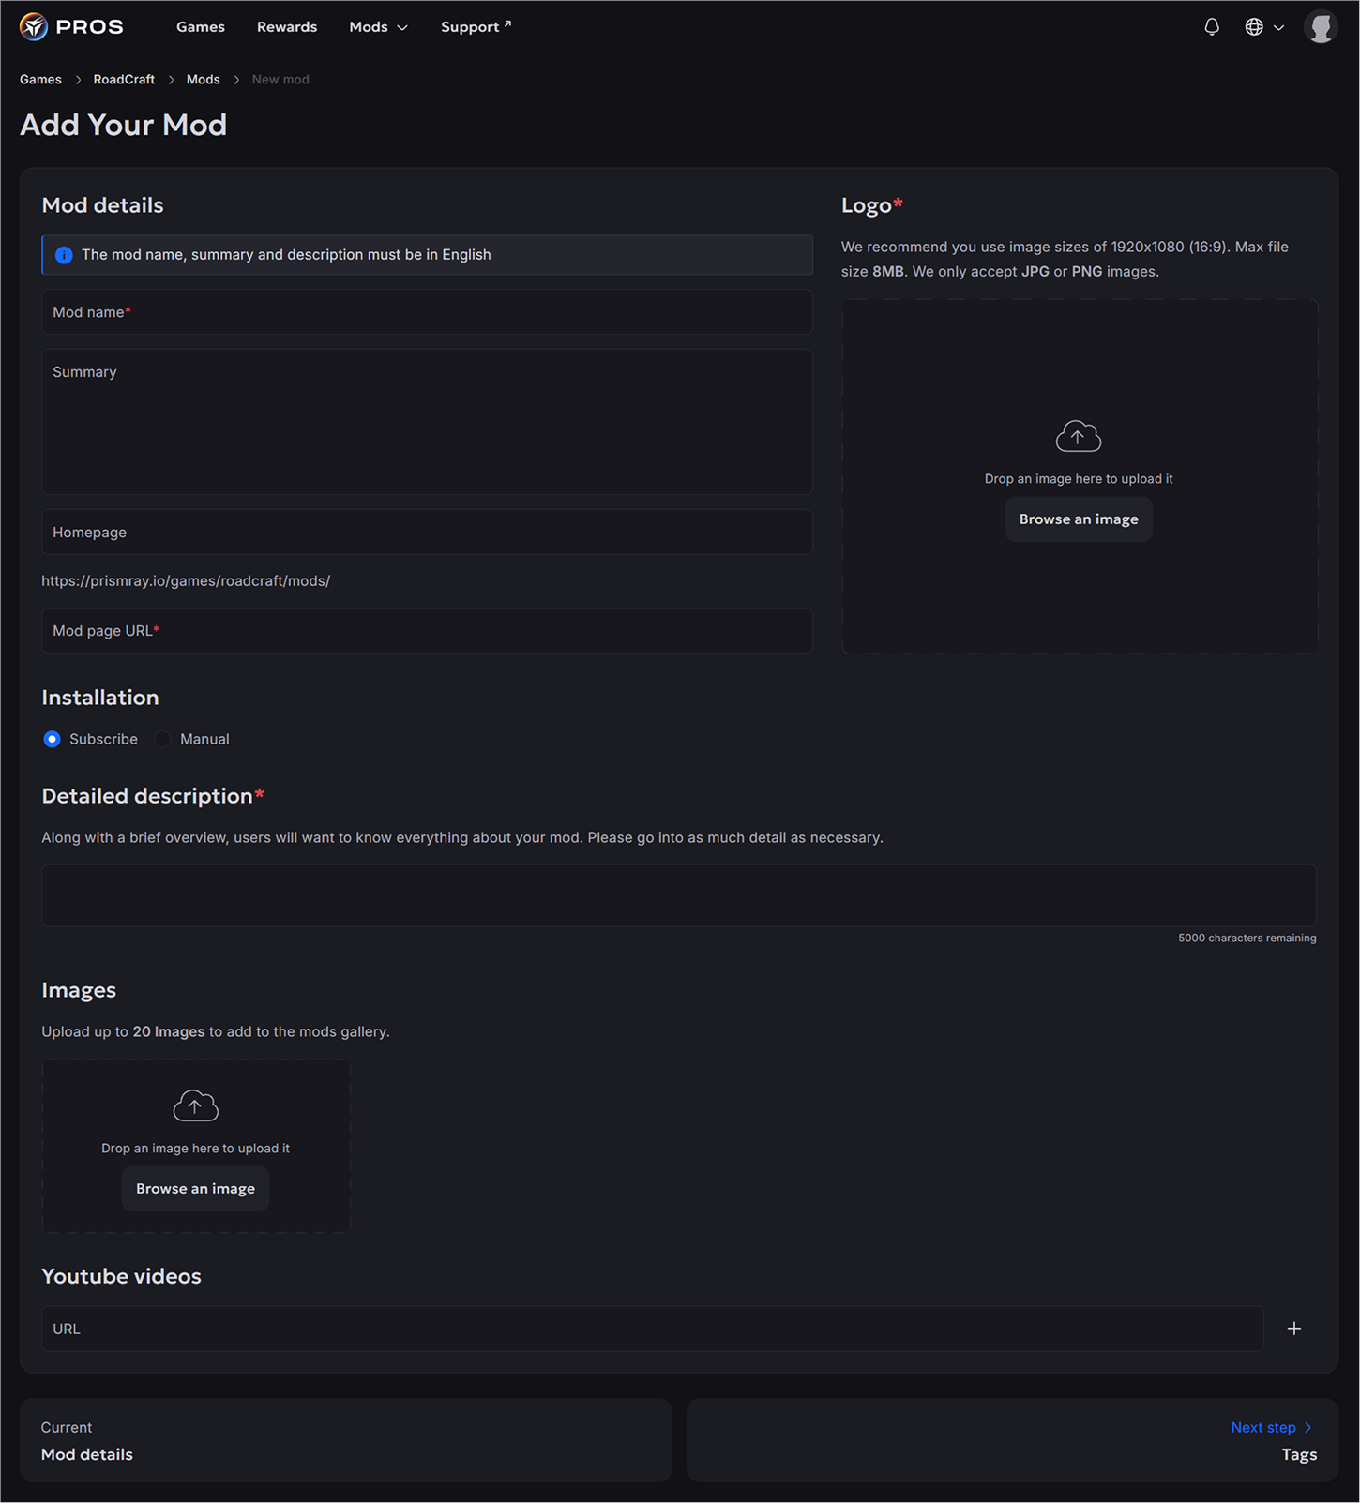Focus the Mod name field
1360x1503 pixels.
(x=427, y=312)
